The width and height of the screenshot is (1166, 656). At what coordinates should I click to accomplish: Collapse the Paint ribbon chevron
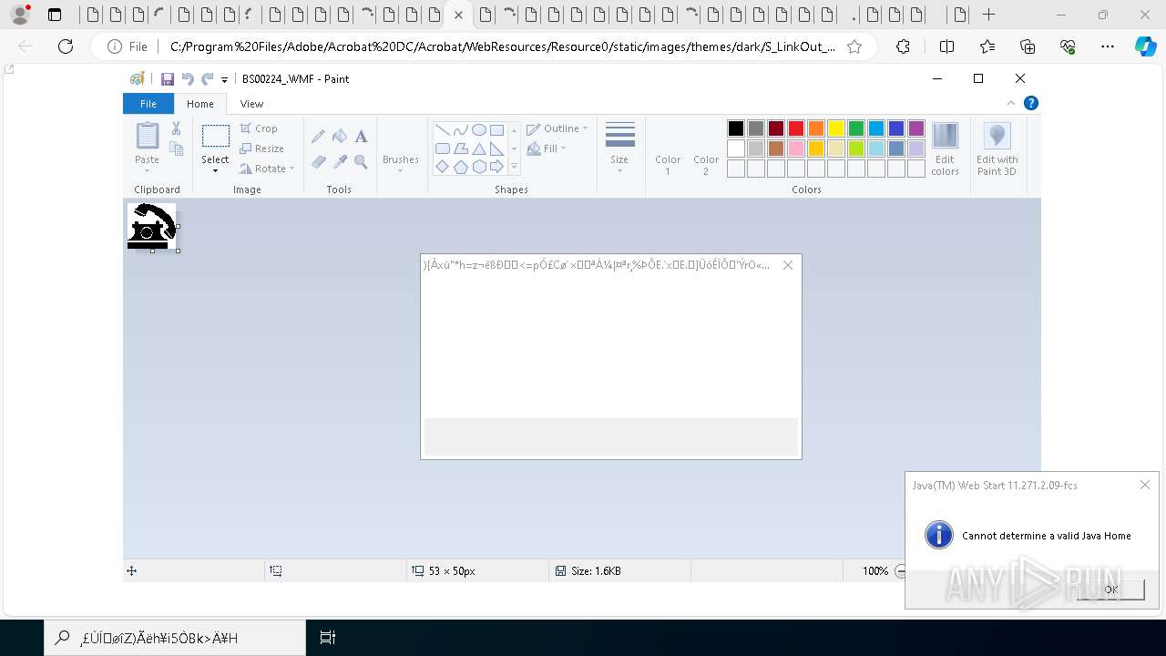(1010, 103)
